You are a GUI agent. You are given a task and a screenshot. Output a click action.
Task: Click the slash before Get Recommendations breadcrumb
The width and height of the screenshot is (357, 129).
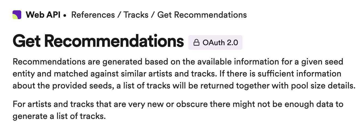[153, 15]
